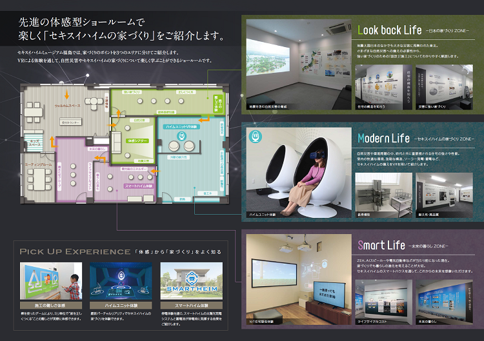This screenshot has height=341, width=484.
Task: Click スマートハイム体験 button under SMARTHEIM thumbnail
Action: click(x=192, y=306)
